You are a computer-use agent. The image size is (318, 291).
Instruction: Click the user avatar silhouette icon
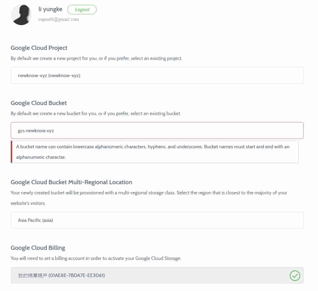tap(21, 15)
